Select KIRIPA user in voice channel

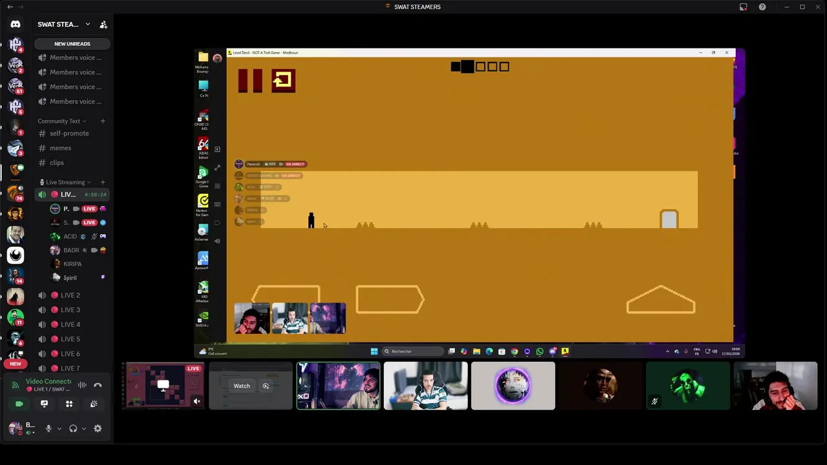[x=78, y=264]
